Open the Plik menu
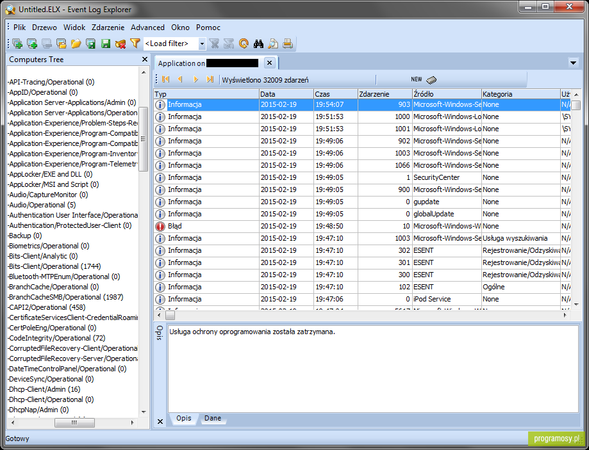This screenshot has height=450, width=589. 19,28
